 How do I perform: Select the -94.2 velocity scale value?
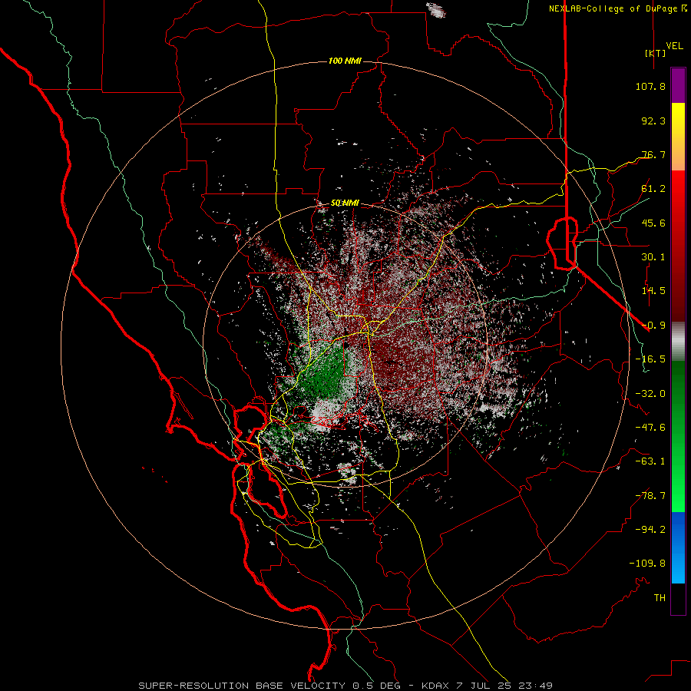point(650,530)
